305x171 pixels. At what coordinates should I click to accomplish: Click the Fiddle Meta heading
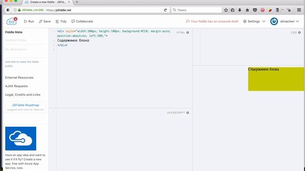point(14,32)
